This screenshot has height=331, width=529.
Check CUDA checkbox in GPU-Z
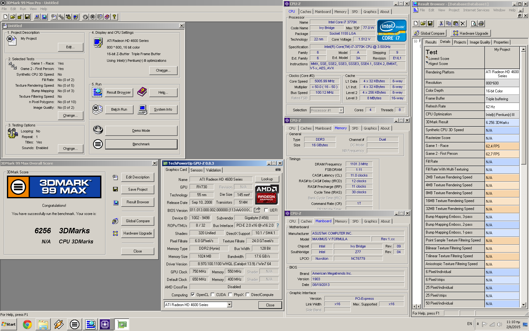pyautogui.click(x=213, y=295)
